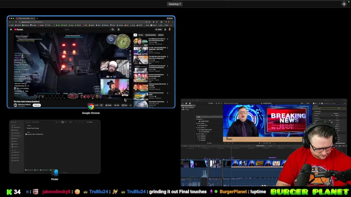The image size is (351, 197).
Task: Open the viewer zoom percentage dropdown in Final Cut
Action: pyautogui.click(x=303, y=103)
